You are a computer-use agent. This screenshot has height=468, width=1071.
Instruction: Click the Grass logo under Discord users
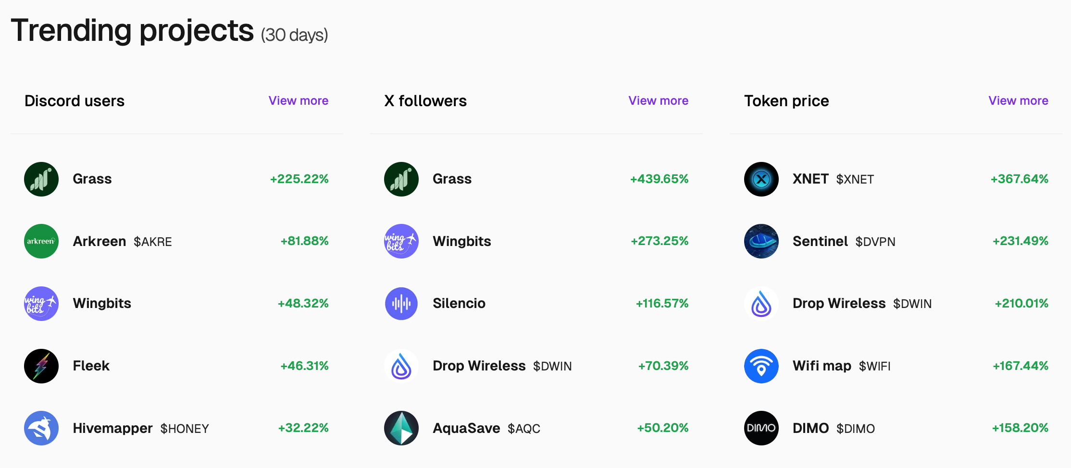pyautogui.click(x=41, y=179)
